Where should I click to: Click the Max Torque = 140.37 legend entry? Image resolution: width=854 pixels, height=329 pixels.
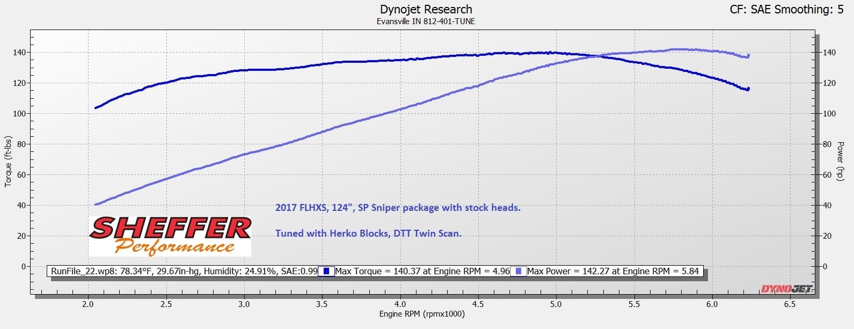(x=422, y=271)
